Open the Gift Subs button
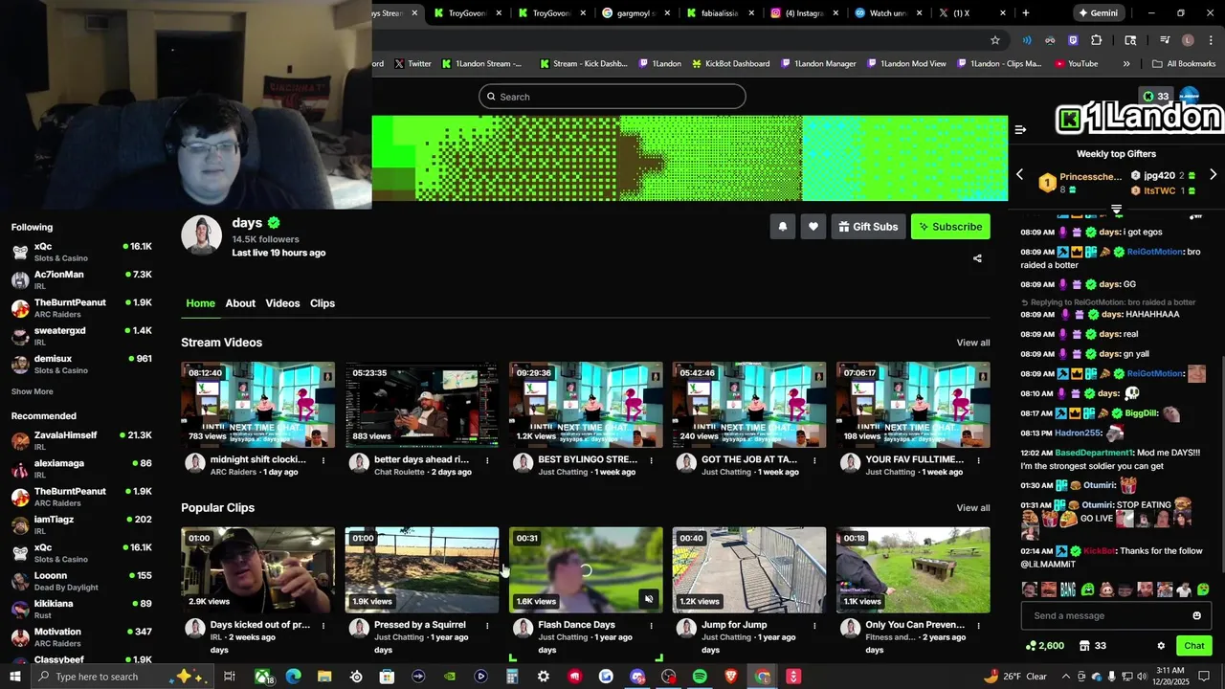This screenshot has height=689, width=1225. click(868, 227)
